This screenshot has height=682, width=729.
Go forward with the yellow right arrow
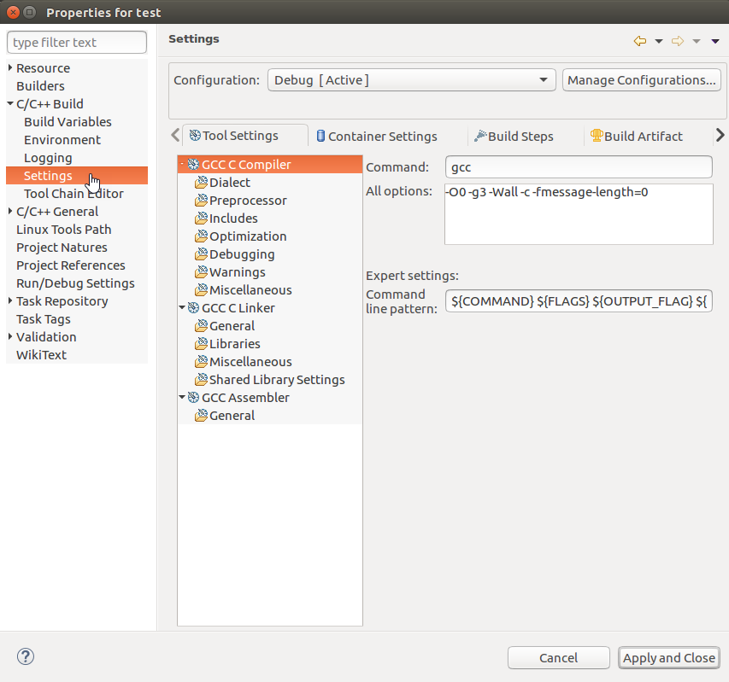[678, 41]
